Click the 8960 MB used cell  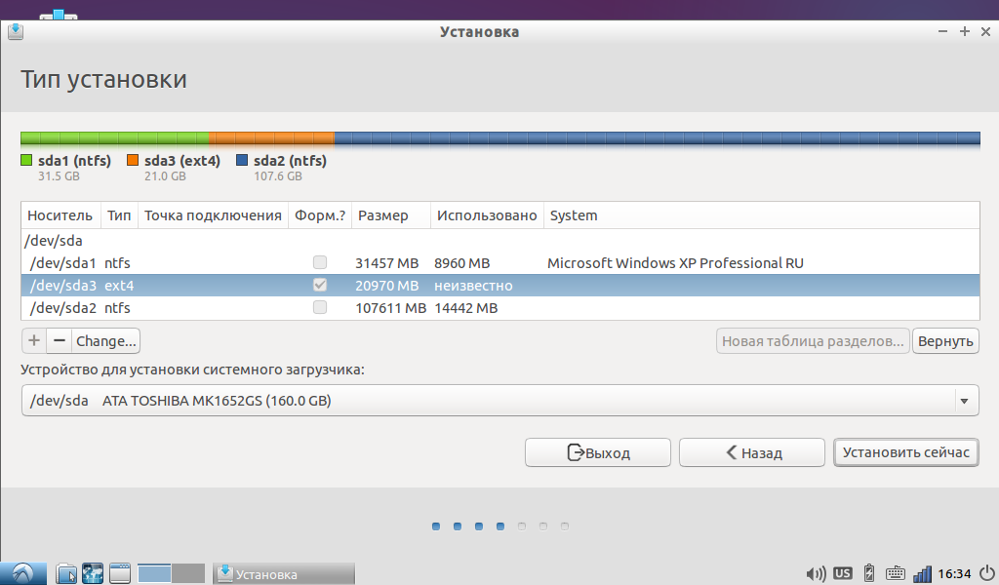click(461, 263)
